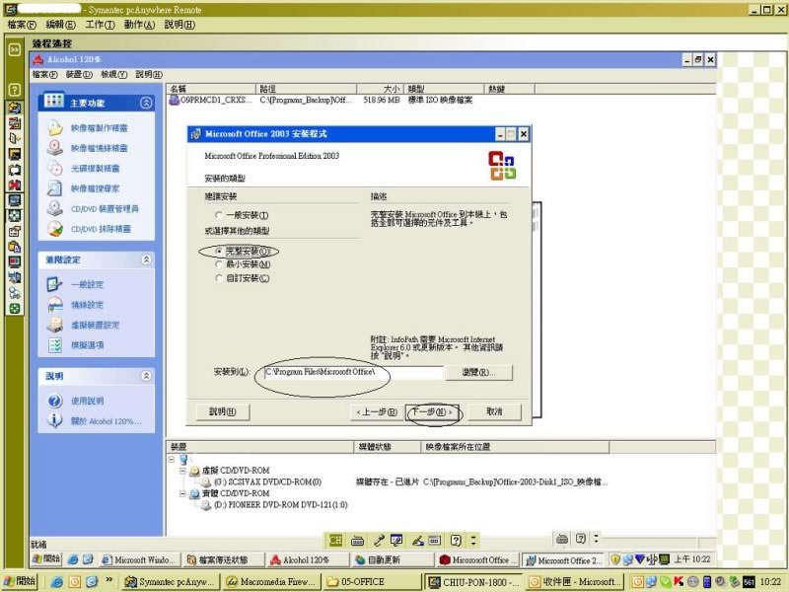Collapse the 實體 CD/DVD-ROM tree node
The width and height of the screenshot is (789, 592).
(182, 494)
